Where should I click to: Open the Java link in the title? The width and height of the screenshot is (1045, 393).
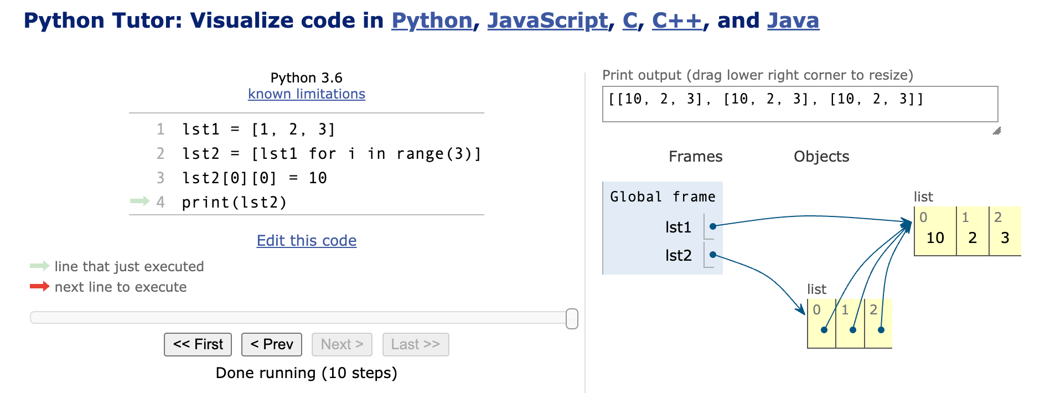pyautogui.click(x=793, y=20)
